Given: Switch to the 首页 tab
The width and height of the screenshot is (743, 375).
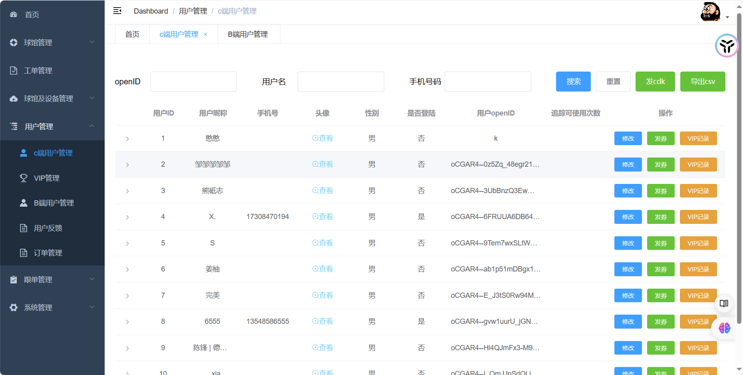Looking at the screenshot, I should [x=132, y=34].
